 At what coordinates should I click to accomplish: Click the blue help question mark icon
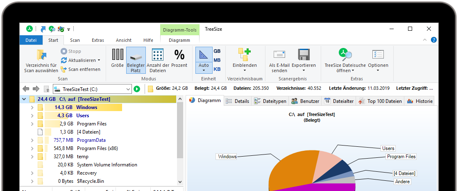pos(434,40)
